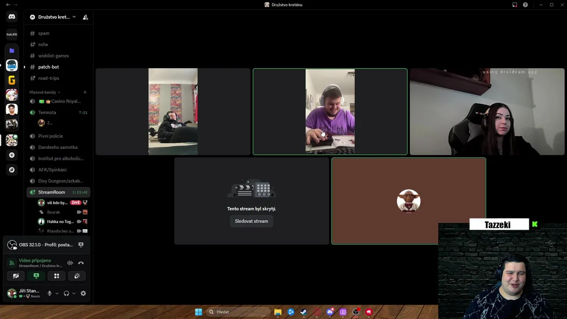Click the Sledovat stream button
Image resolution: width=567 pixels, height=319 pixels.
pyautogui.click(x=252, y=221)
